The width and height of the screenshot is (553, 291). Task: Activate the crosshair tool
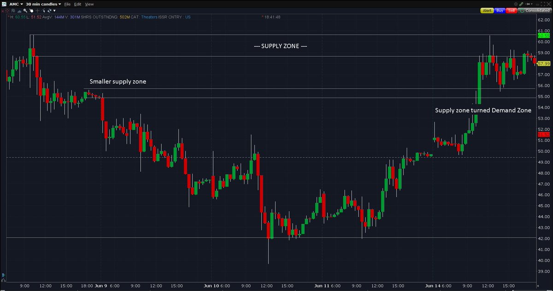click(x=37, y=11)
